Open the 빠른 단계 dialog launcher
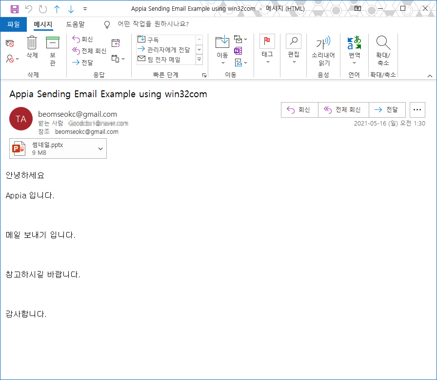 point(204,75)
